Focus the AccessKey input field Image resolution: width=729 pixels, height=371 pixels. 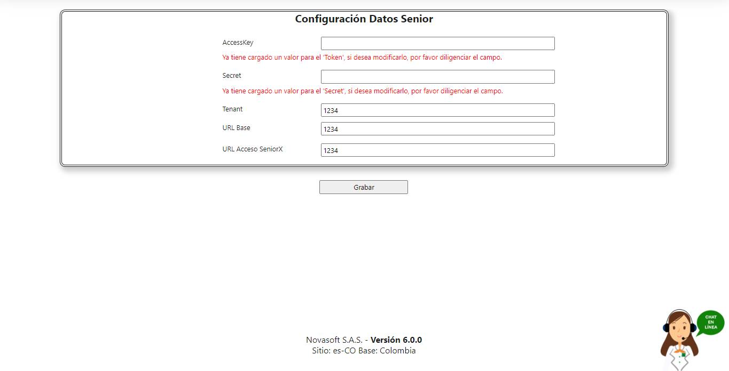point(437,44)
